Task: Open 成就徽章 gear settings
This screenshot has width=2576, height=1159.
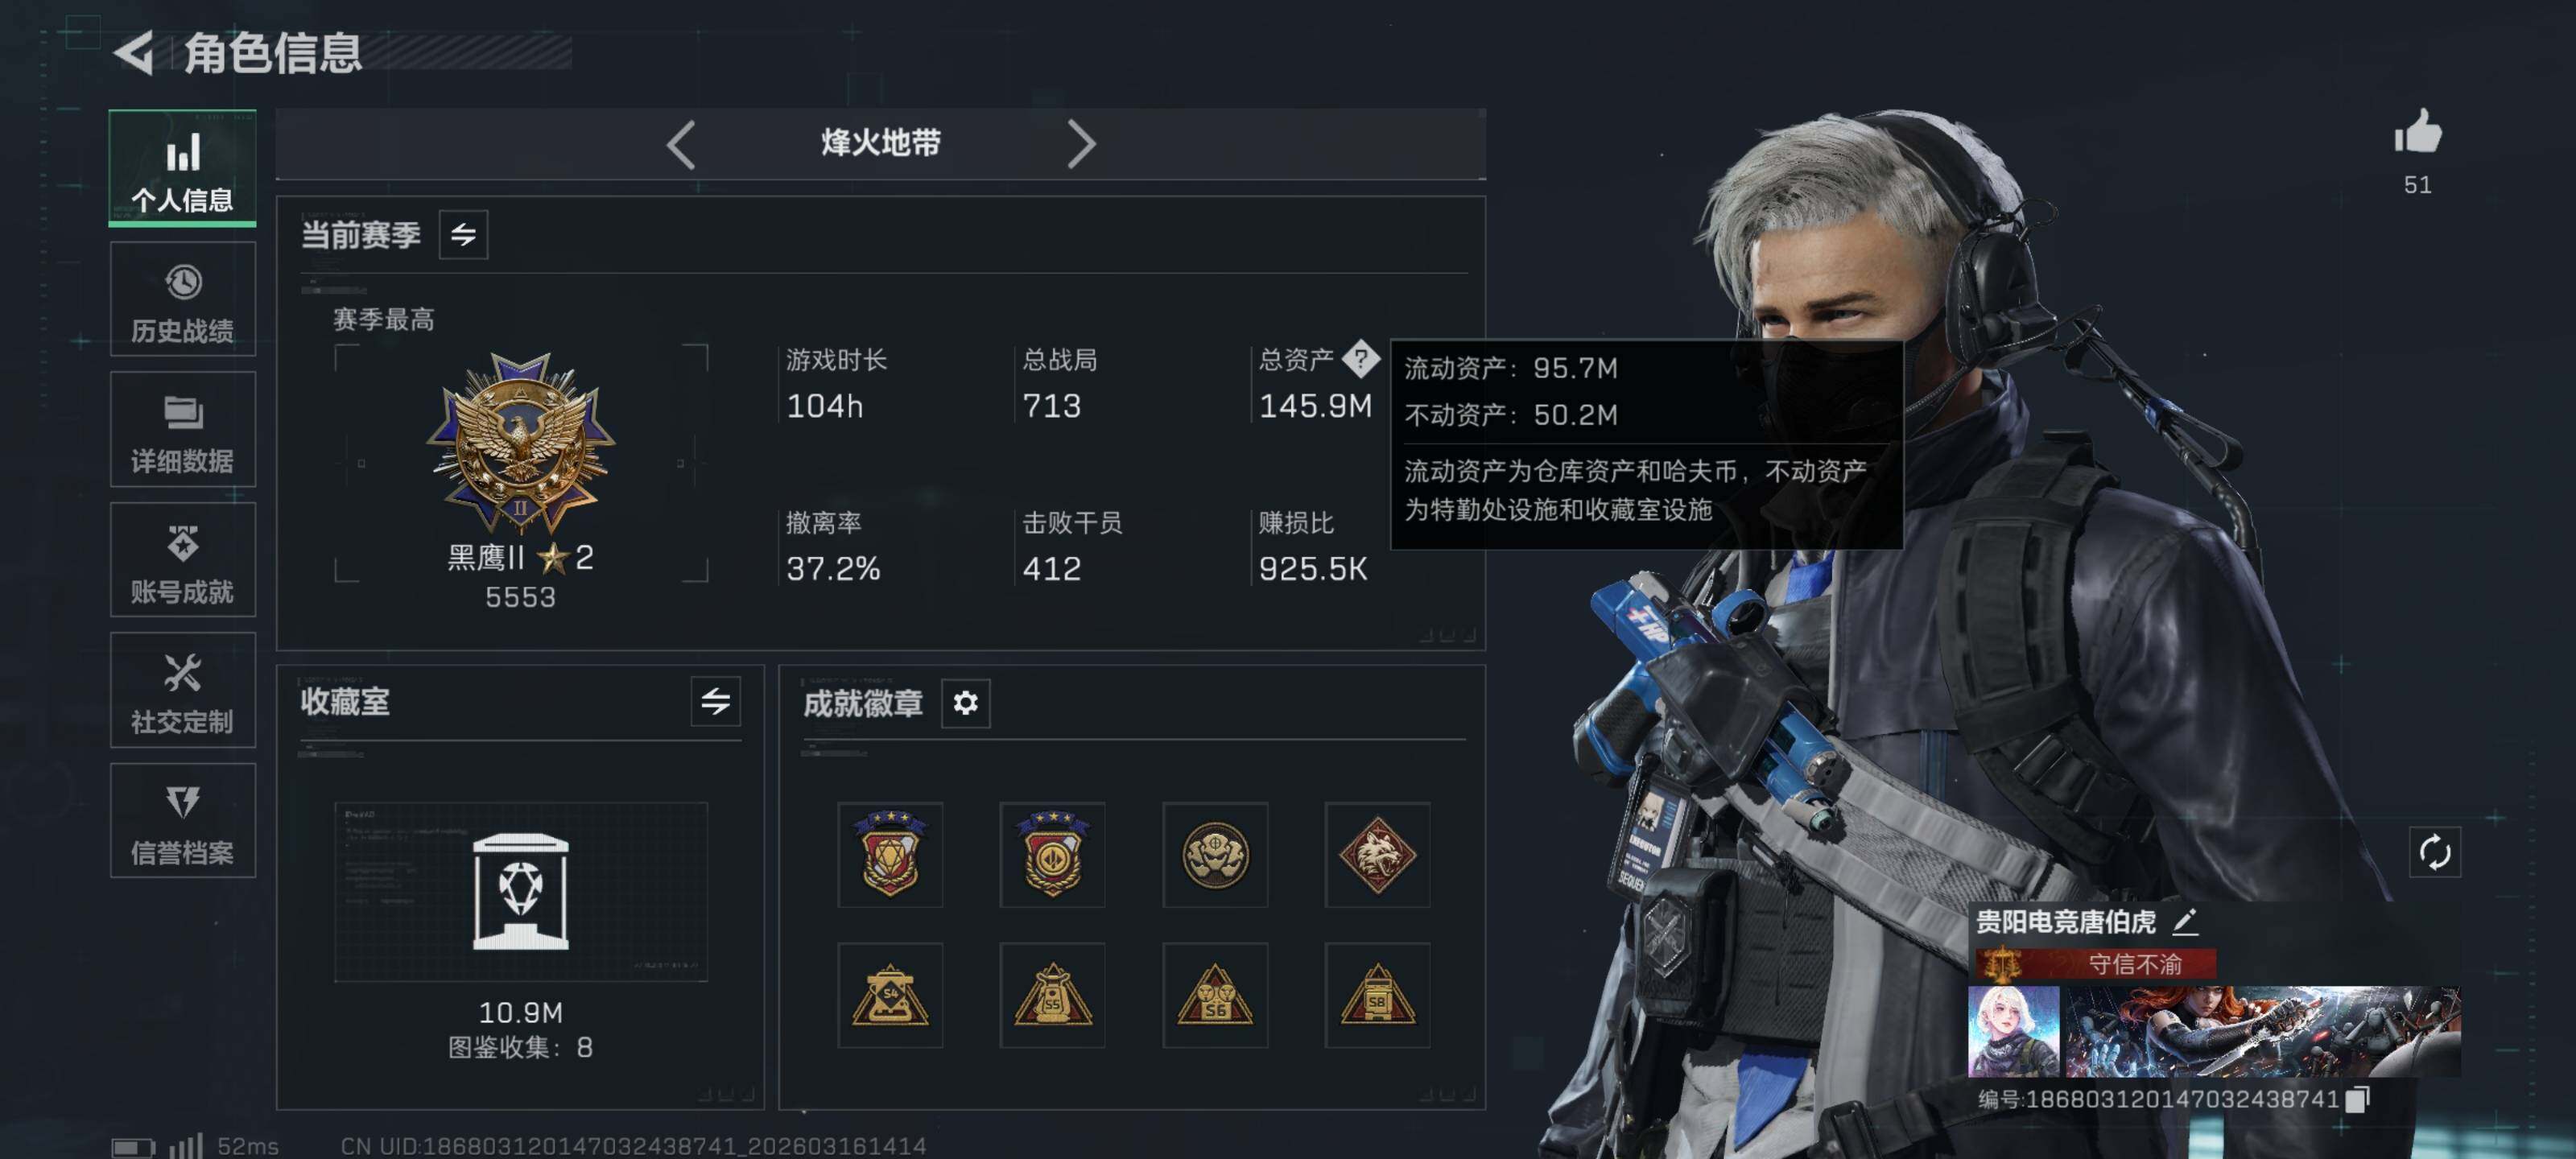Action: [965, 703]
